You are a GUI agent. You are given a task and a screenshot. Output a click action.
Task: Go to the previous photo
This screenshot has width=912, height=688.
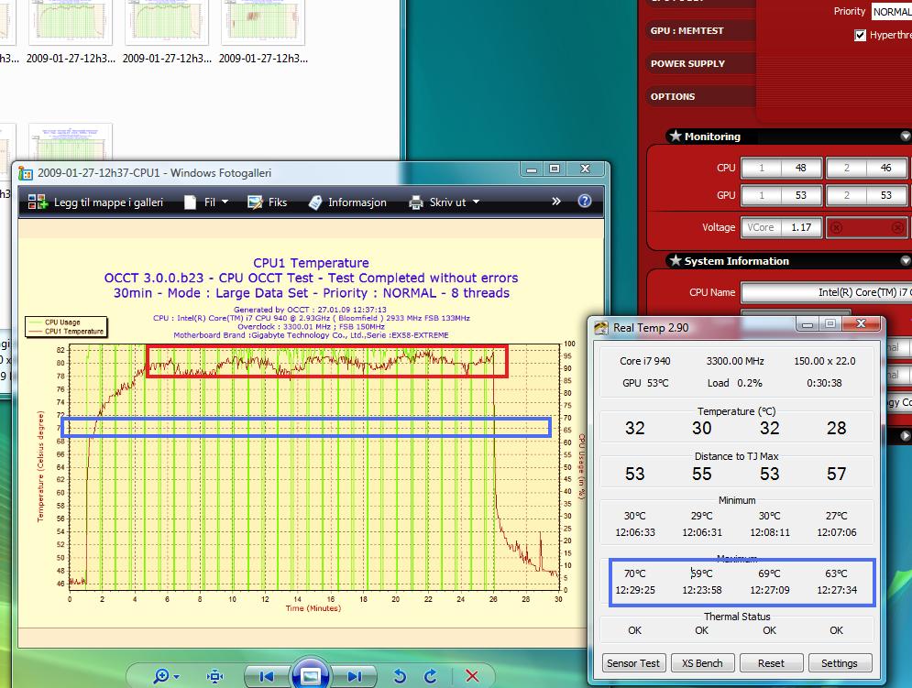(x=267, y=676)
